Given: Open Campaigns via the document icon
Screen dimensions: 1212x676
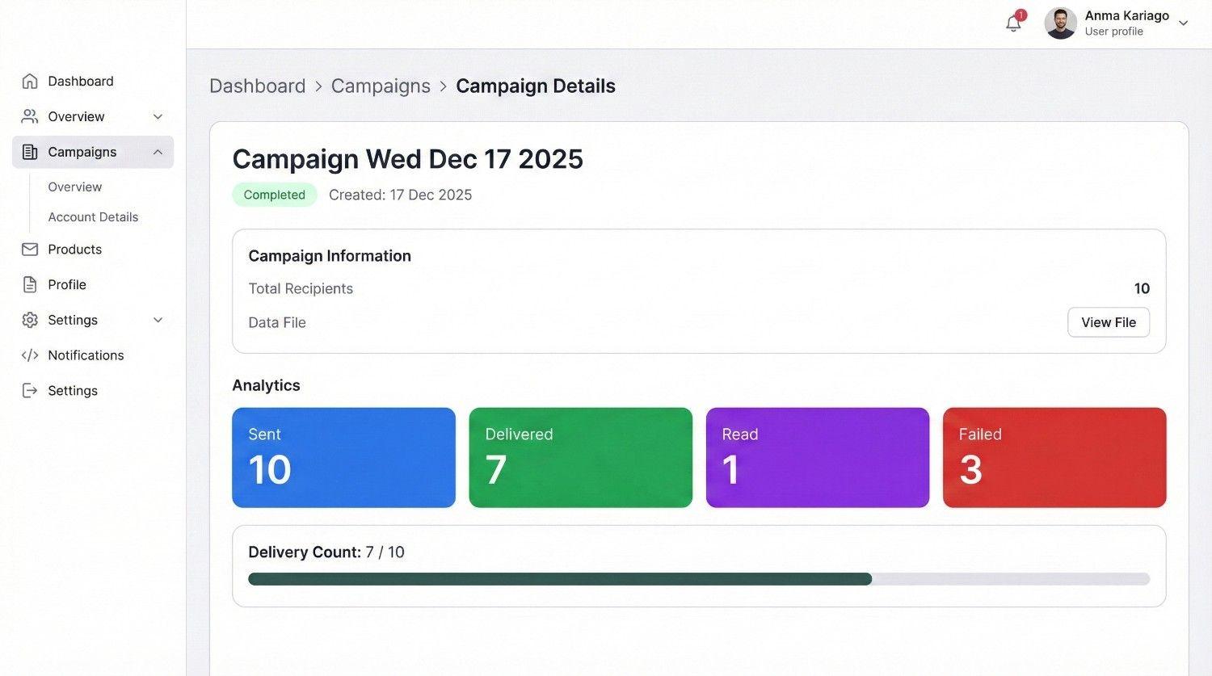Looking at the screenshot, I should [x=30, y=152].
